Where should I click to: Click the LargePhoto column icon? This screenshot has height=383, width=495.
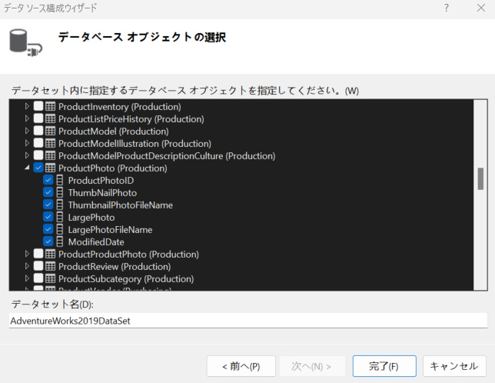(x=60, y=218)
